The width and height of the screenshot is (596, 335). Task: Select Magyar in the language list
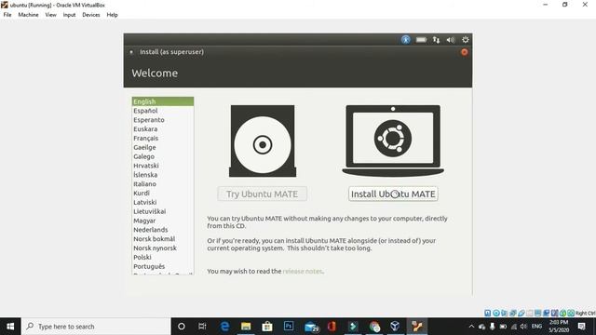163,221
